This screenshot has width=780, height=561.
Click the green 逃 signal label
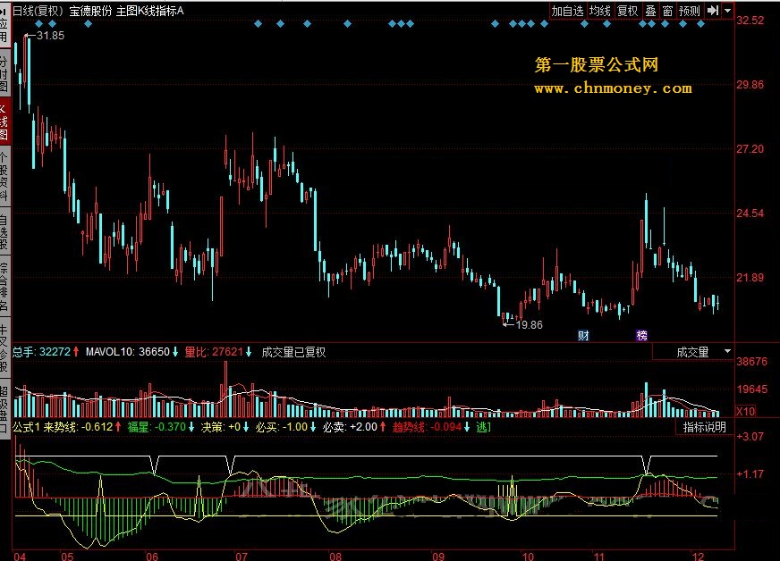coord(483,427)
